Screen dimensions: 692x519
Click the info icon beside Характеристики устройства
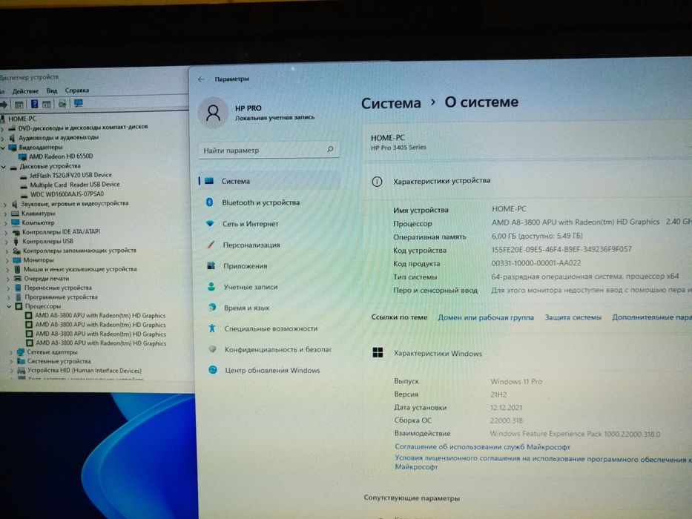377,182
